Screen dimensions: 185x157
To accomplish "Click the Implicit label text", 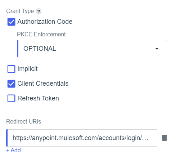I will [x=27, y=69].
